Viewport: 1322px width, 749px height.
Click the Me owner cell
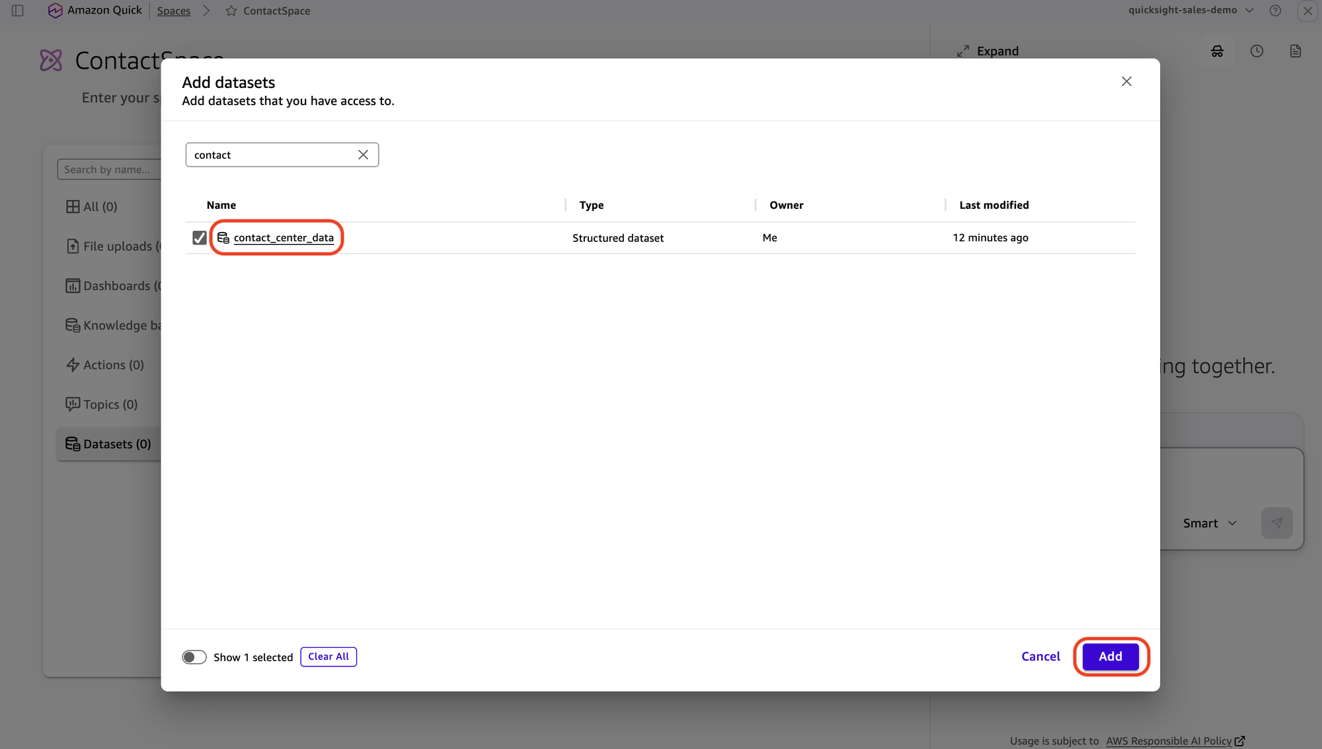point(769,238)
